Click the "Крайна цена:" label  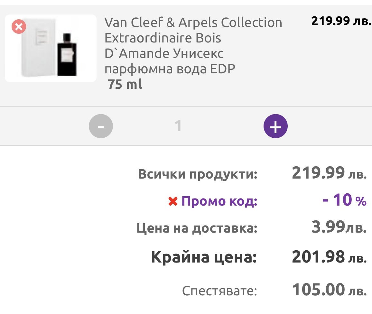click(204, 257)
